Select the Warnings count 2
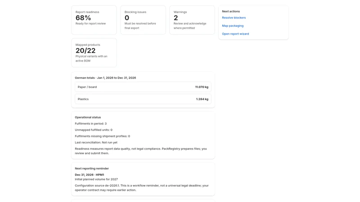The width and height of the screenshot is (360, 202). click(x=175, y=18)
